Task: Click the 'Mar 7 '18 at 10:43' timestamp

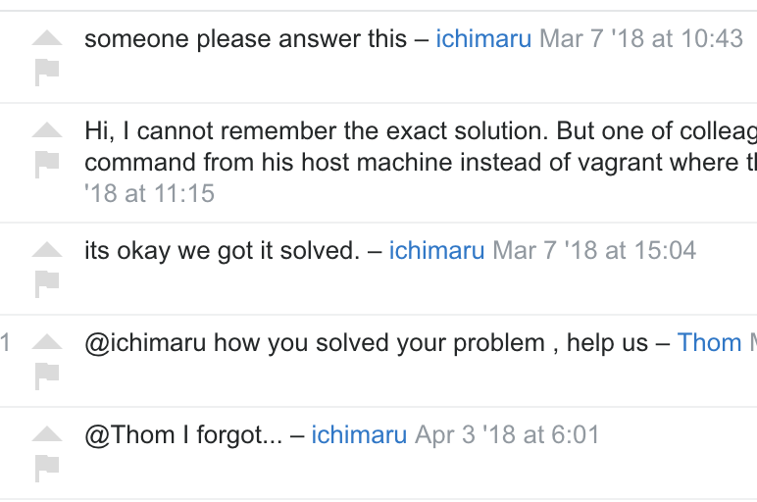Action: (x=640, y=38)
